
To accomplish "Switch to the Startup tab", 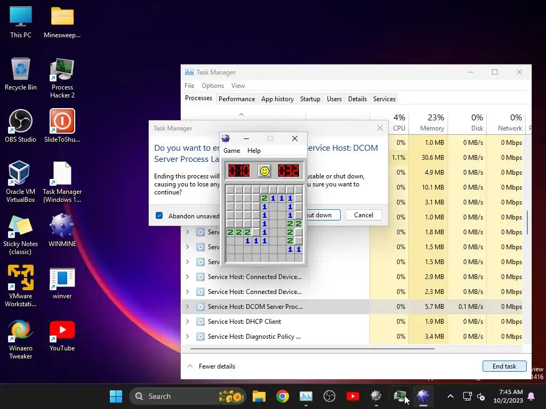I will coord(310,99).
